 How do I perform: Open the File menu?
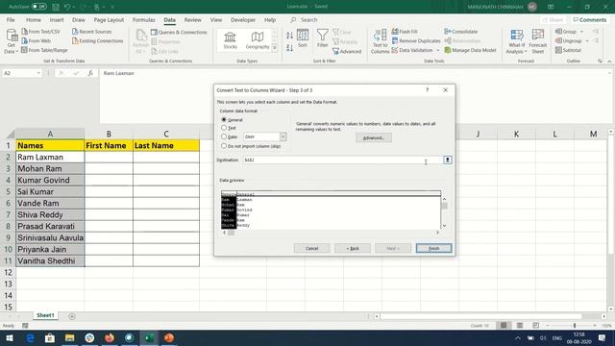click(x=11, y=19)
